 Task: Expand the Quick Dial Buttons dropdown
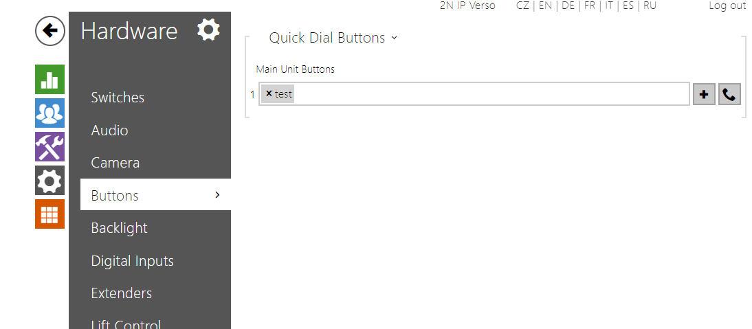point(394,38)
